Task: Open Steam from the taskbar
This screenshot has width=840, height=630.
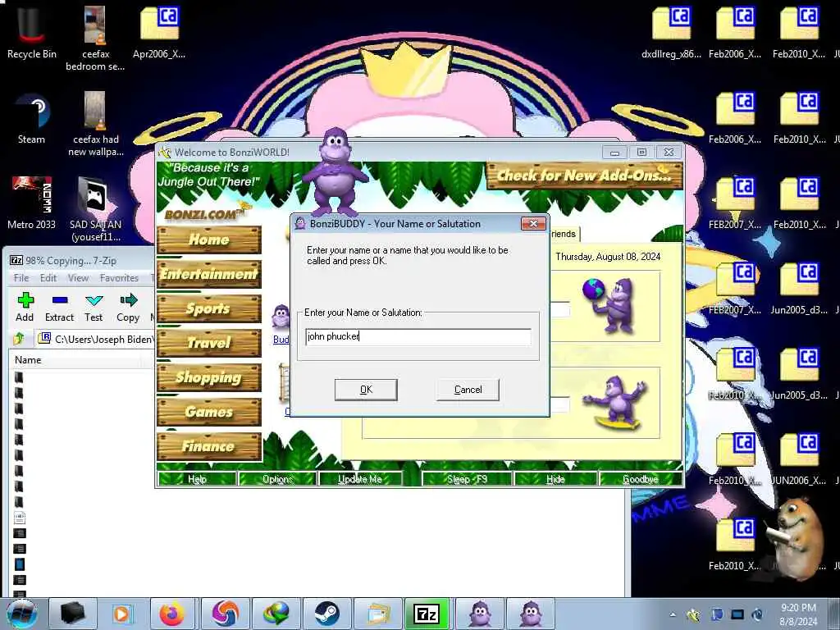Action: [326, 614]
